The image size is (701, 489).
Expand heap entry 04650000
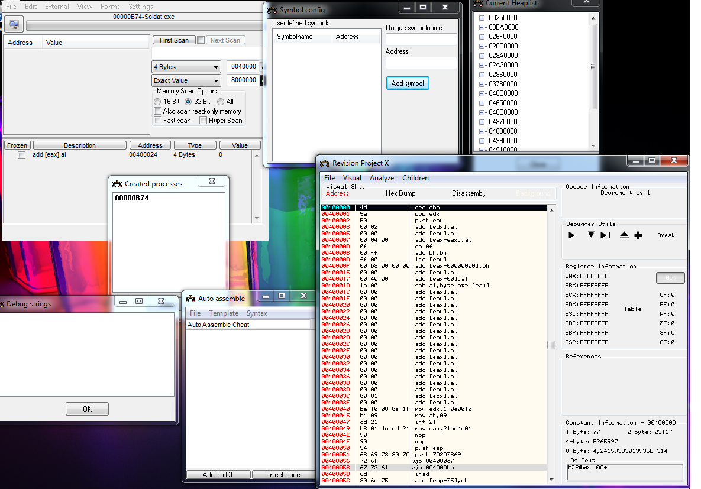coord(482,103)
